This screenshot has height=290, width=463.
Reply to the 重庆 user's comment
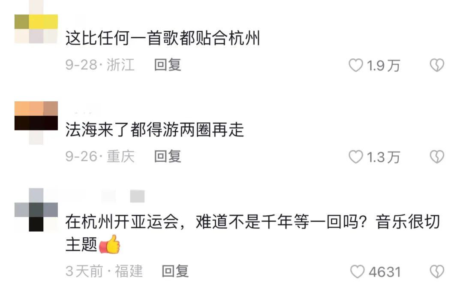pyautogui.click(x=168, y=157)
